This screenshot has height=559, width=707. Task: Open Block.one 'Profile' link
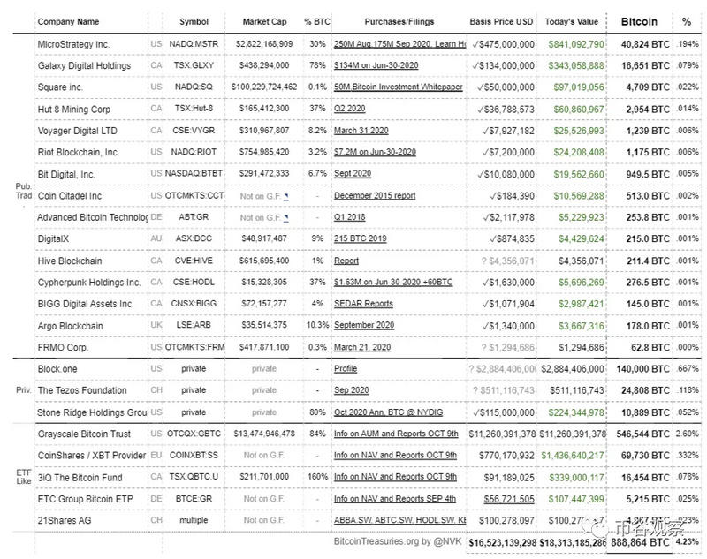click(346, 368)
